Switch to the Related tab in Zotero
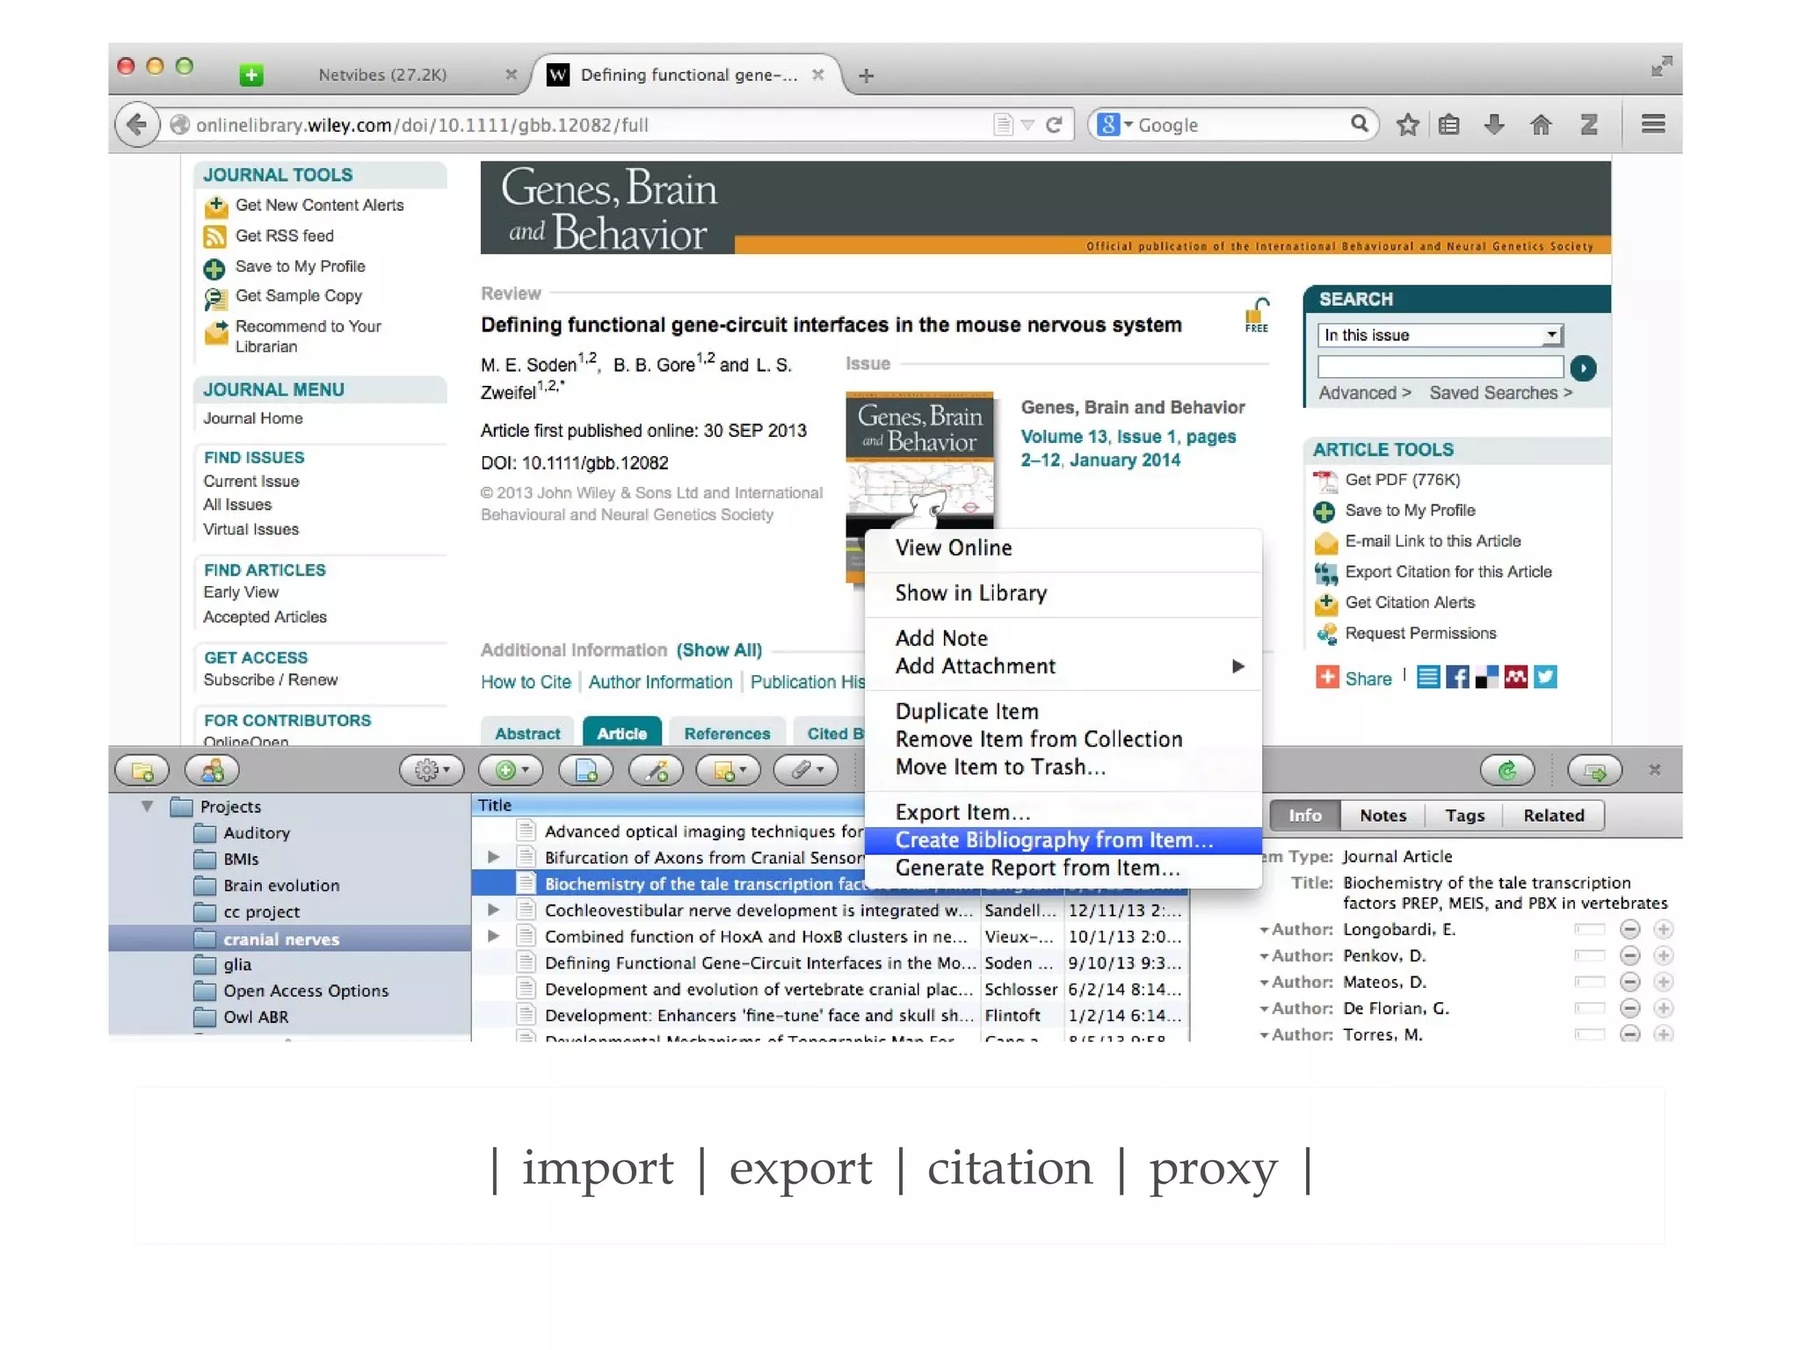The width and height of the screenshot is (1800, 1350). click(1553, 815)
